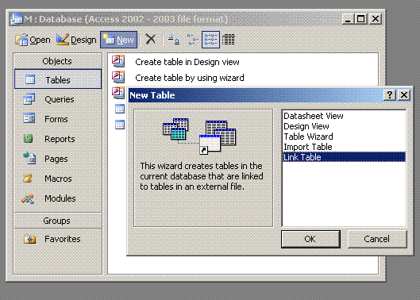Collapse the Groups section header
This screenshot has width=420, height=300.
coord(58,221)
